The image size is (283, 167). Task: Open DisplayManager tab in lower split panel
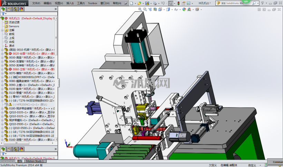pyautogui.click(x=21, y=149)
